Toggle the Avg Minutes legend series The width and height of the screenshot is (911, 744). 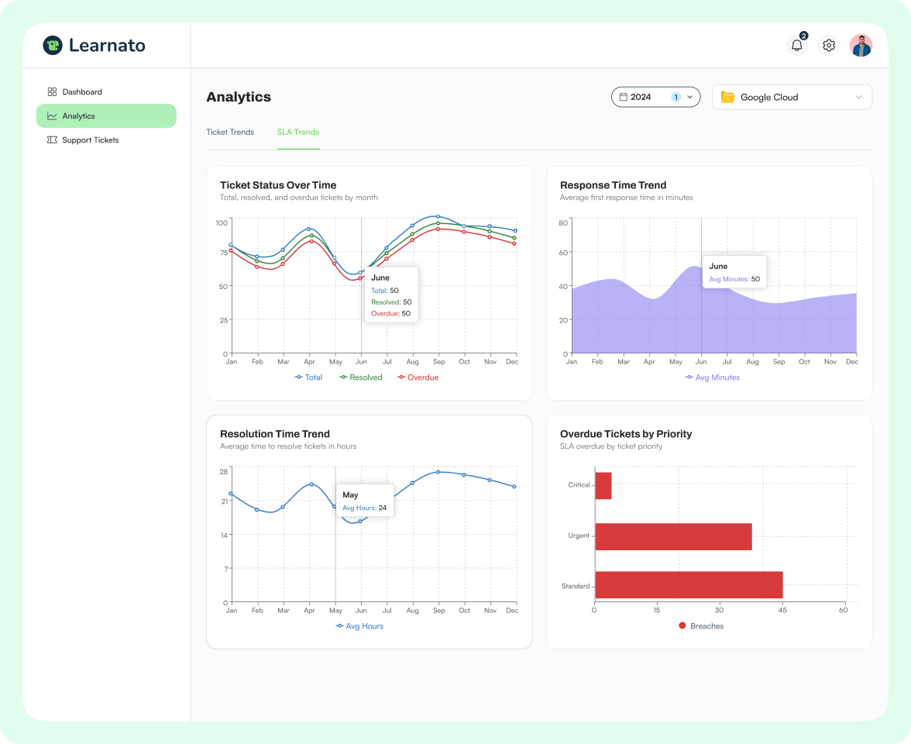[x=713, y=377]
